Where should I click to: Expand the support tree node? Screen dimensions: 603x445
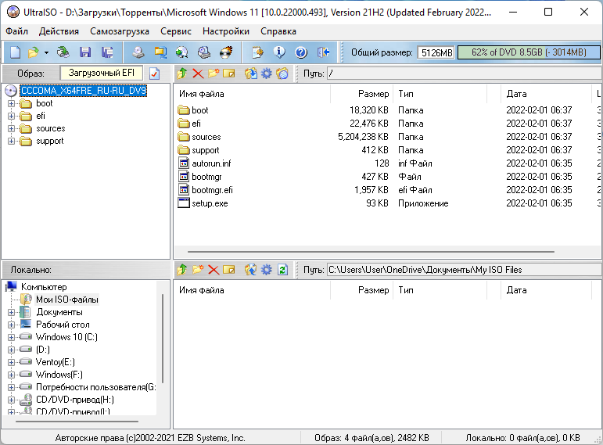(11, 141)
